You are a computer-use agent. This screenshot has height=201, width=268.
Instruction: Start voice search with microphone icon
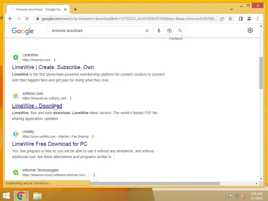pos(159,31)
